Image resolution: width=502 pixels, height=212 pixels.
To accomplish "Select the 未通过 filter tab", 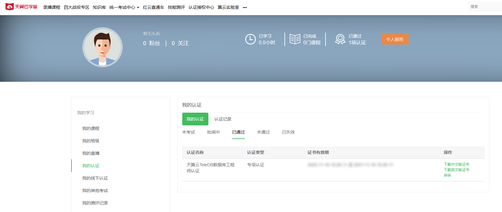I will click(263, 132).
